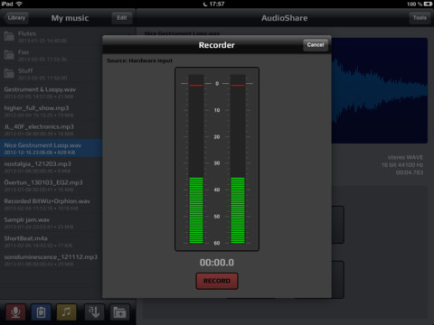Tap the new folder icon
Viewport: 434px width, 325px height.
(119, 312)
